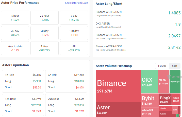Screen dimensions: 182x117
Task: Select the 30 day performance card
Action: tap(15, 33)
